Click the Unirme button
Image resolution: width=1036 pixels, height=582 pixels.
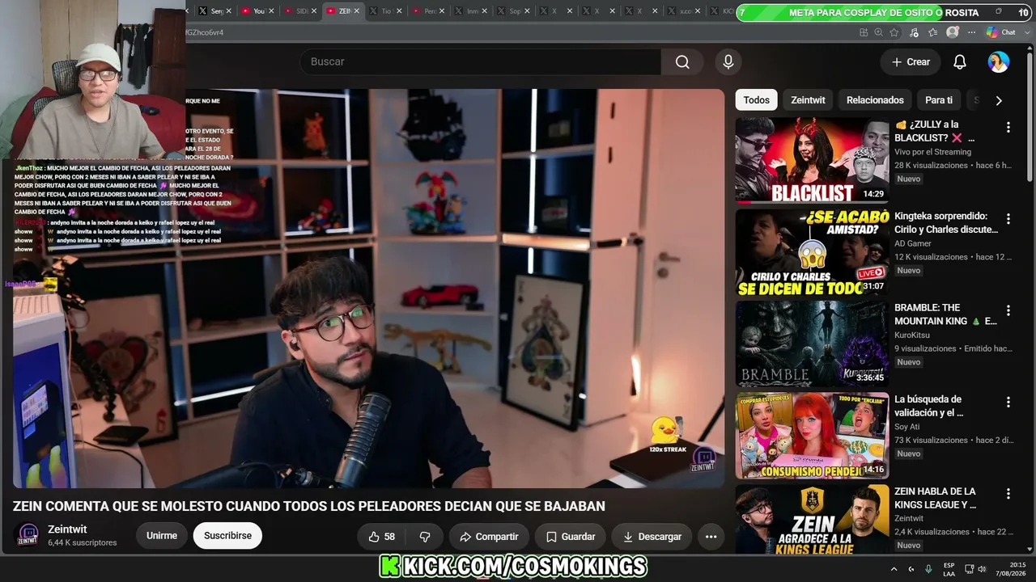click(162, 536)
